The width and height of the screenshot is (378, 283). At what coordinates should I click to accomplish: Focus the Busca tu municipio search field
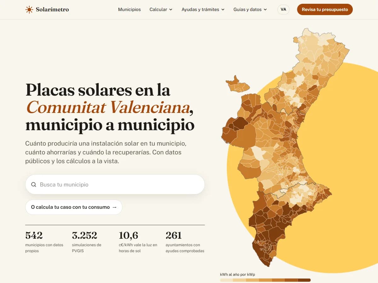pos(115,185)
